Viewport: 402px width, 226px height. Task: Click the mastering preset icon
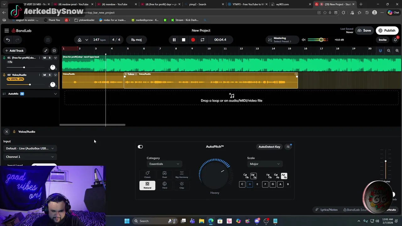tap(270, 40)
